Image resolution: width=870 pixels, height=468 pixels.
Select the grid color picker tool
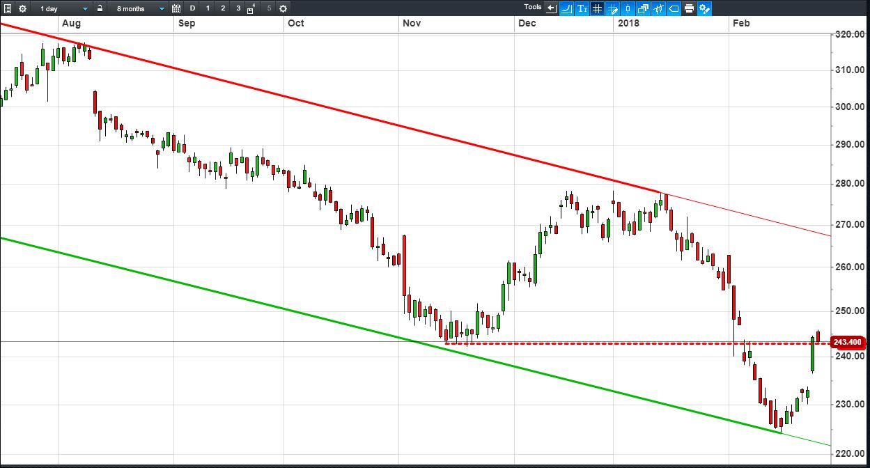click(x=612, y=8)
